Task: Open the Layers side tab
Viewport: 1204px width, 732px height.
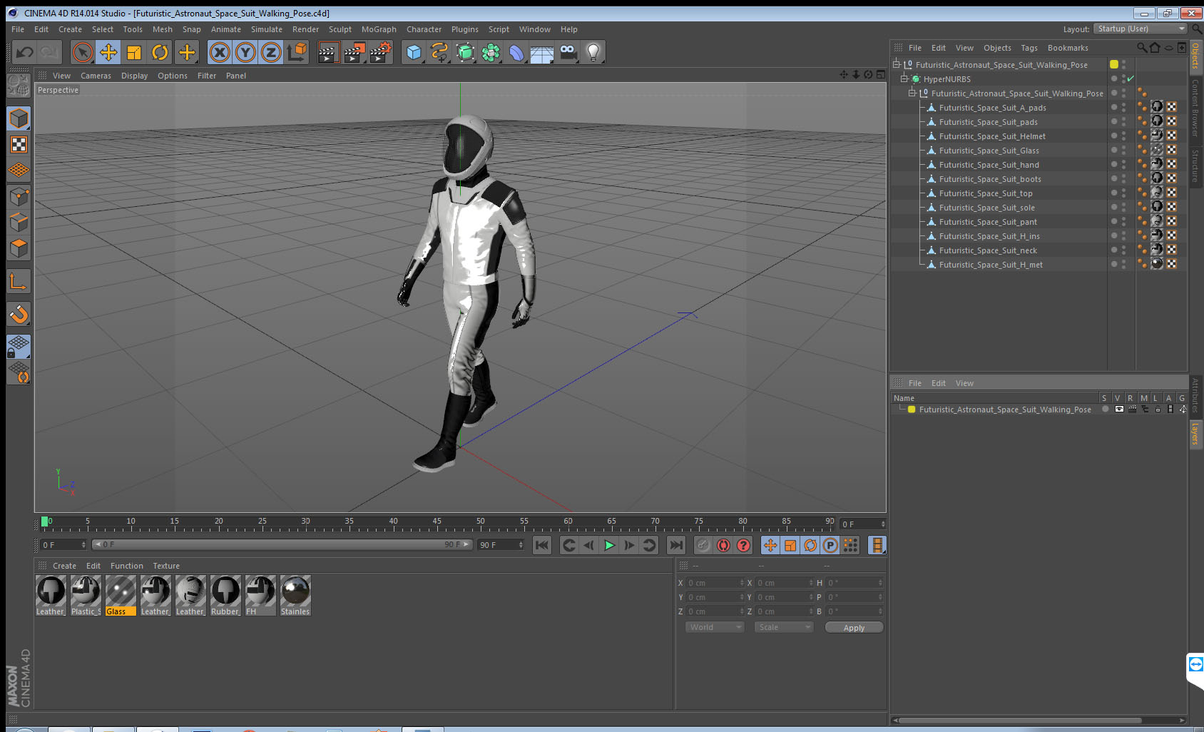Action: 1195,433
